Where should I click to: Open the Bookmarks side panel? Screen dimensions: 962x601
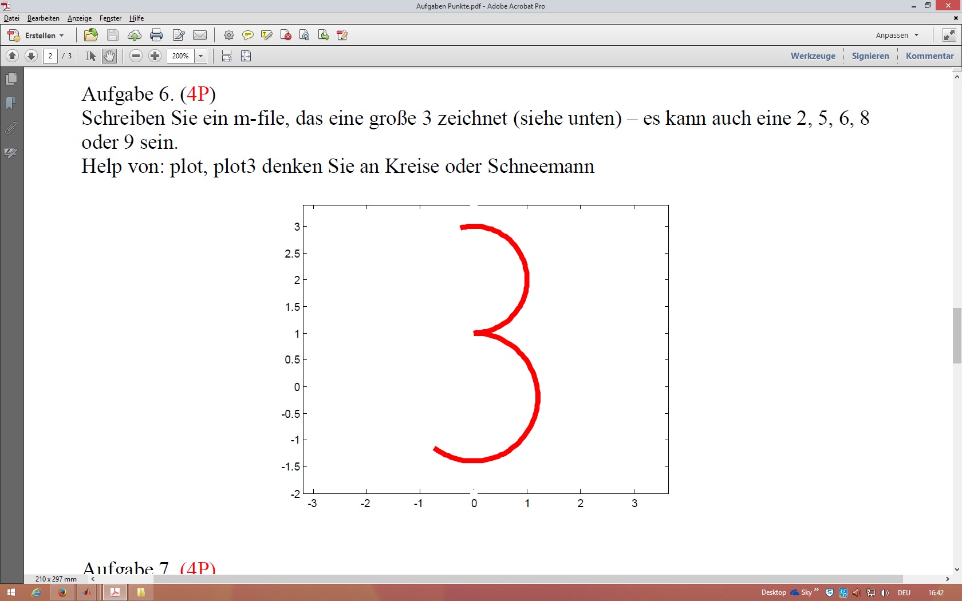[11, 104]
